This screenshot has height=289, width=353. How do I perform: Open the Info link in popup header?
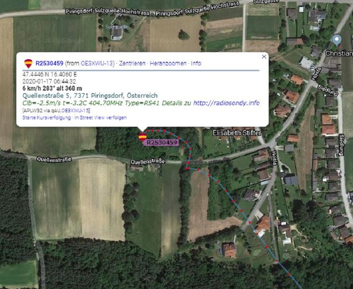[196, 63]
